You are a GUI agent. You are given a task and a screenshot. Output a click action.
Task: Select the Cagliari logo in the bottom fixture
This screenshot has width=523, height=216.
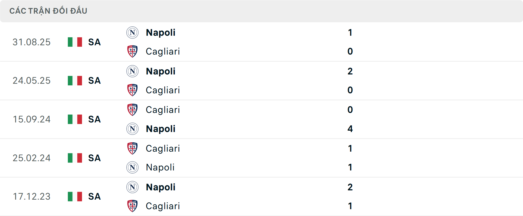pos(132,206)
